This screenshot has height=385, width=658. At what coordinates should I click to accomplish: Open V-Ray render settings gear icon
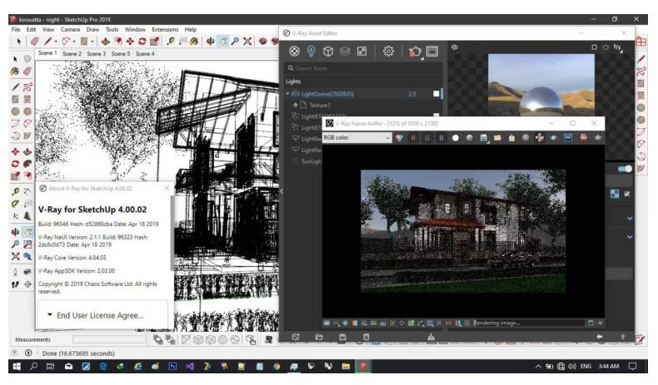(388, 52)
